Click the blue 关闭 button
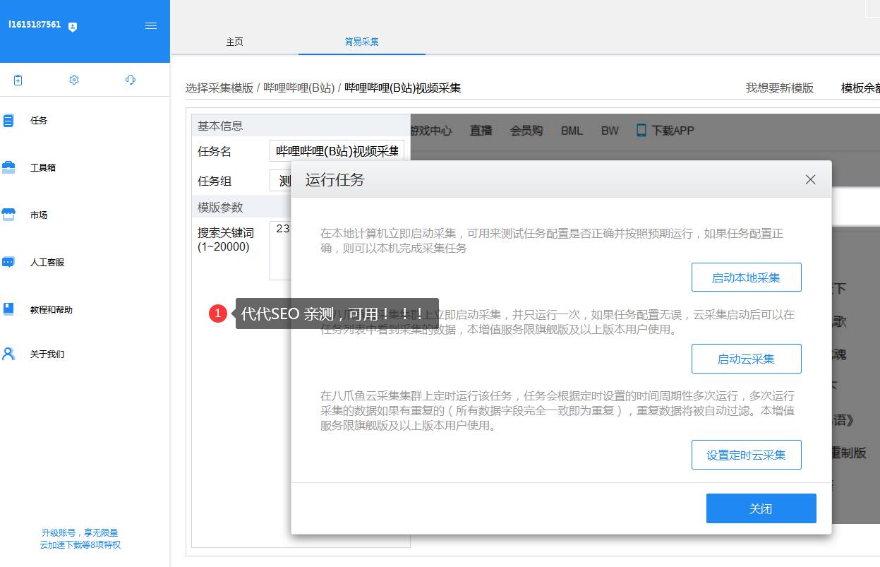The width and height of the screenshot is (880, 567). point(761,508)
